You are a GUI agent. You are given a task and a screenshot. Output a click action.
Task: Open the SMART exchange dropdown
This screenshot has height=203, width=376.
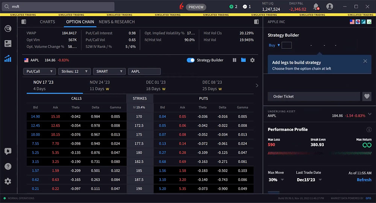(109, 71)
